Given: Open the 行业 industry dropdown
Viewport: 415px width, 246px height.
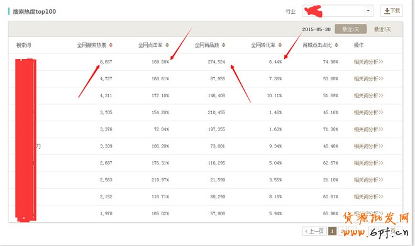Looking at the screenshot, I should (338, 11).
